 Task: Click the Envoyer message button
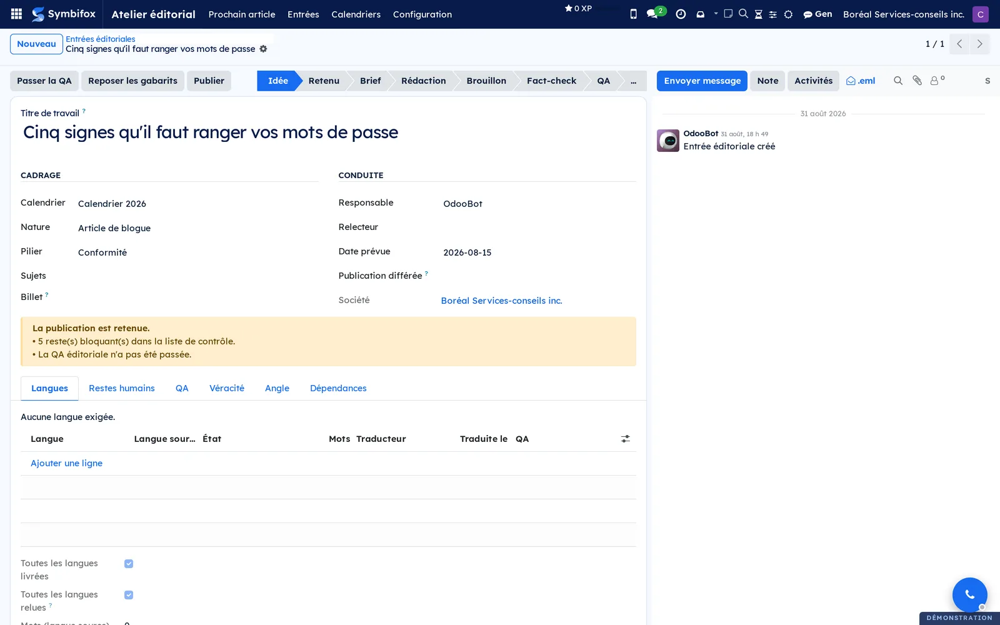[702, 81]
